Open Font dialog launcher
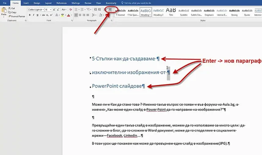Image resolution: width=262 pixels, height=155 pixels. click(72, 21)
